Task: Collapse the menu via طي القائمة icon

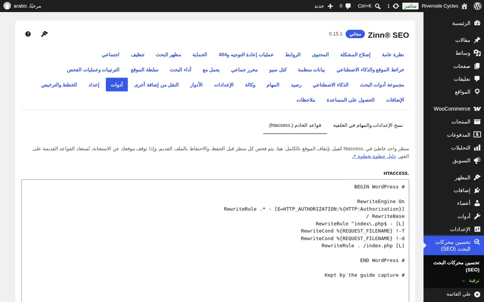Action: pyautogui.click(x=477, y=294)
